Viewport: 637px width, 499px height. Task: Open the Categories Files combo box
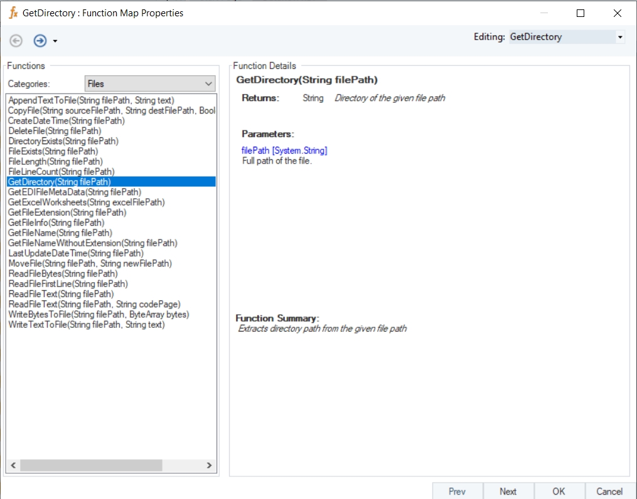point(150,83)
